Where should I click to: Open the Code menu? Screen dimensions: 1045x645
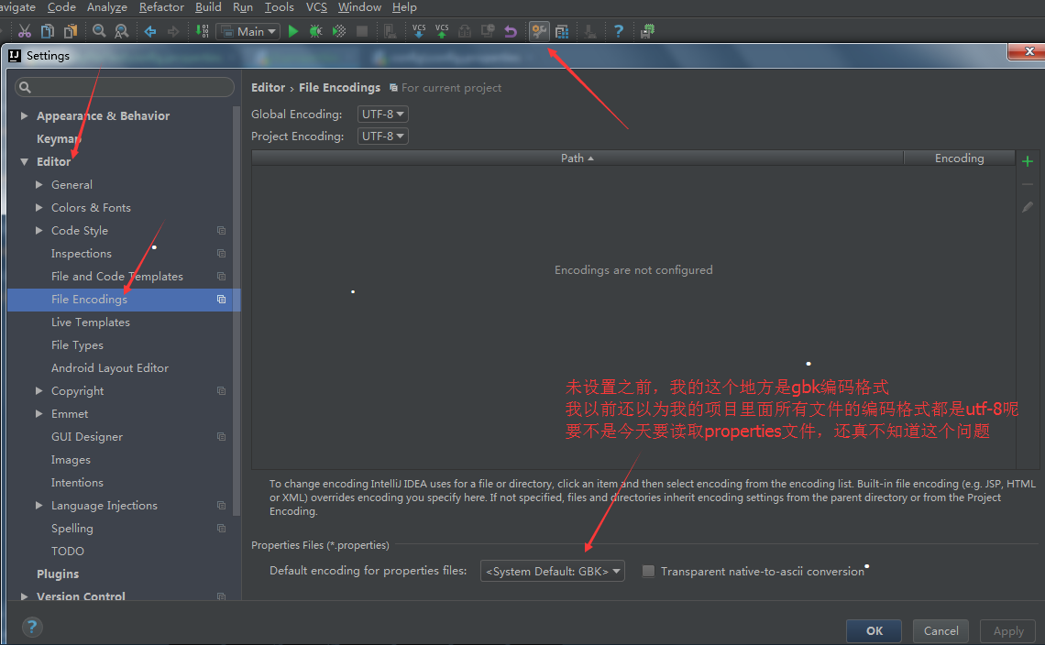click(x=61, y=7)
